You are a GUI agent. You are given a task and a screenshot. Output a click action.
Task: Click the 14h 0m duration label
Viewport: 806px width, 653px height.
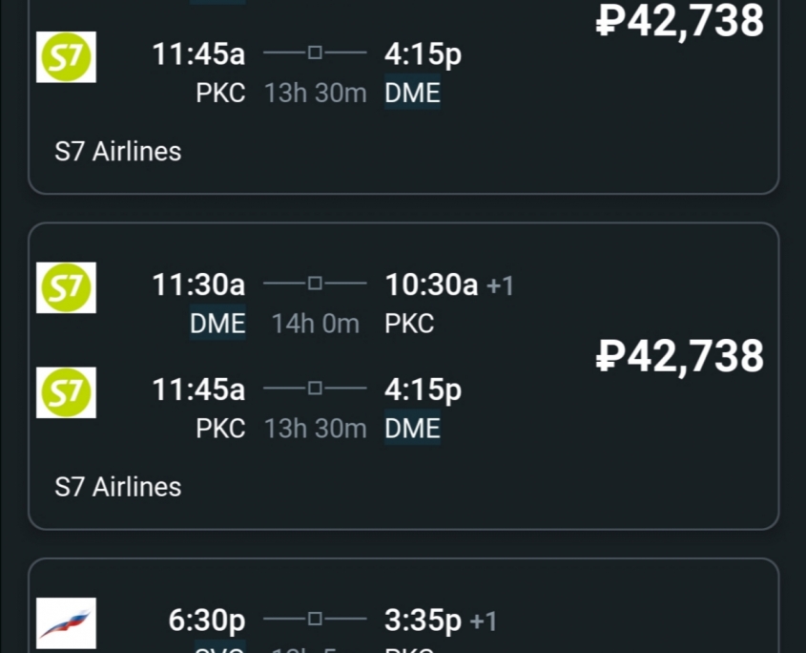(x=315, y=325)
